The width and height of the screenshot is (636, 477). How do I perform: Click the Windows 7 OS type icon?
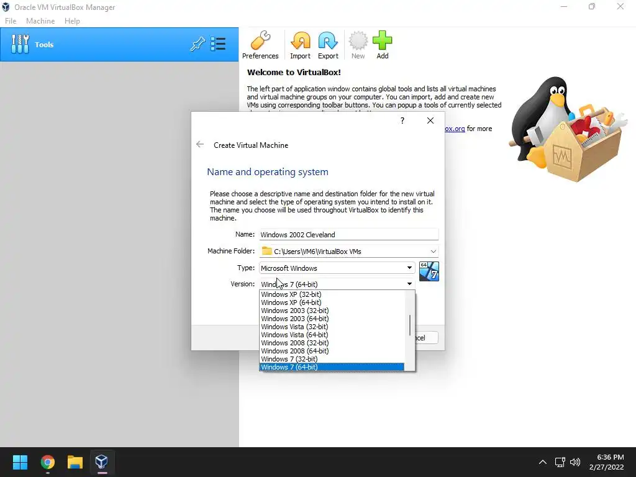429,271
